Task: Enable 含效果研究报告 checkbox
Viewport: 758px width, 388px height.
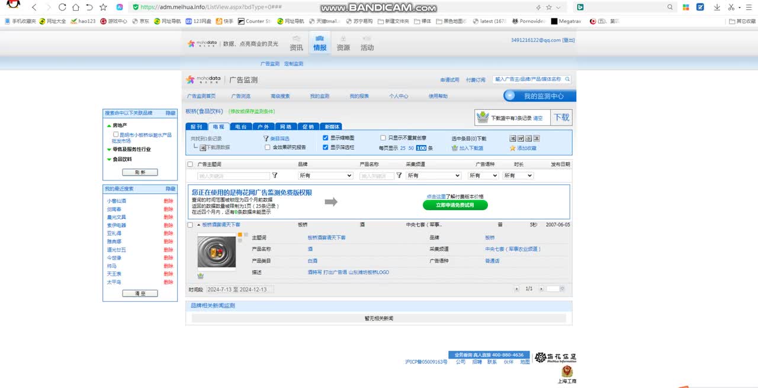Action: point(268,147)
